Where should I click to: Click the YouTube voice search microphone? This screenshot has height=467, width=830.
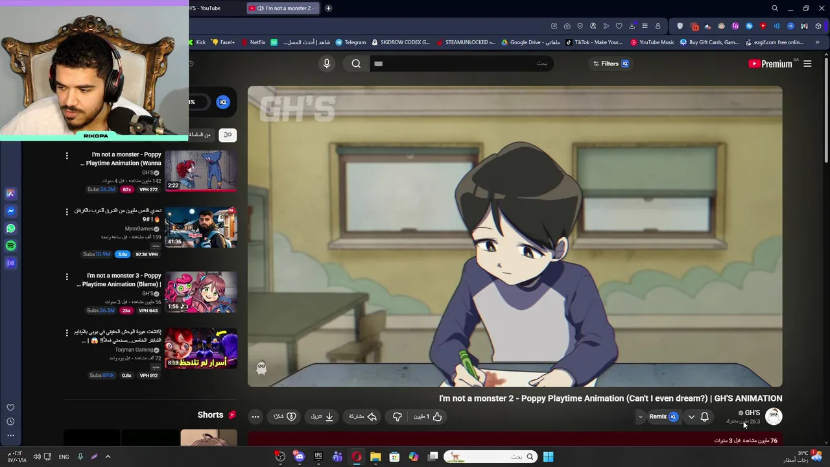point(327,64)
